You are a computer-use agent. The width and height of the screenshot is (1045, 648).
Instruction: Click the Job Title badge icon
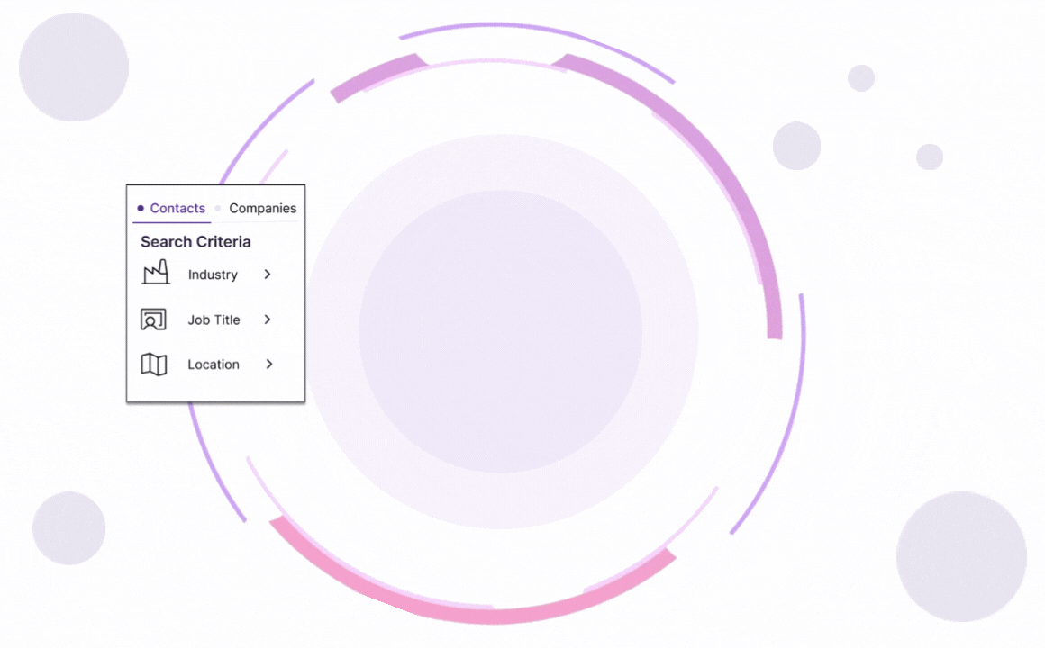tap(153, 319)
